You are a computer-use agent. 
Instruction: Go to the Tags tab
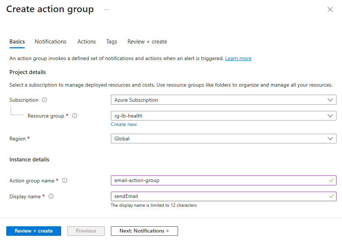112,42
